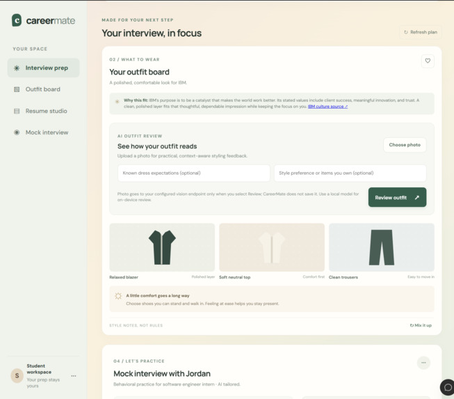The height and width of the screenshot is (399, 454).
Task: Open Student workspace more options
Action: pos(74,376)
